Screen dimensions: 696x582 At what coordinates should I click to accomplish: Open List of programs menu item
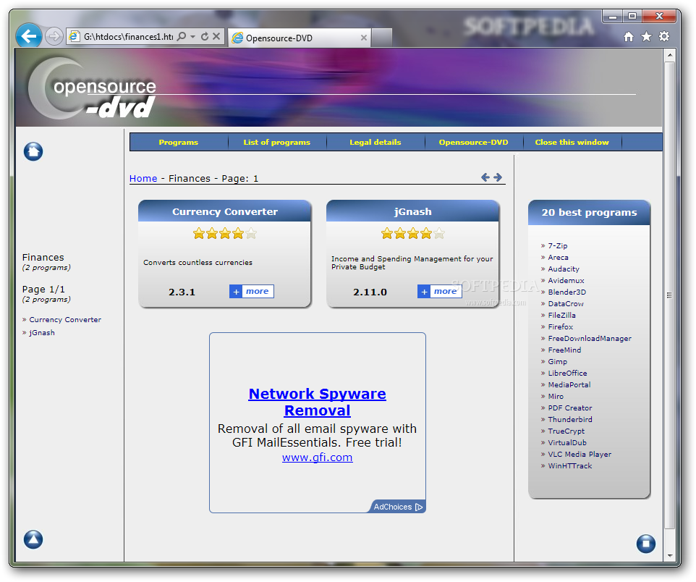[276, 142]
